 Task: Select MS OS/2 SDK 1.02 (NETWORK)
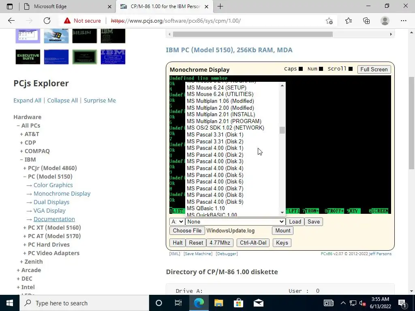pos(225,128)
